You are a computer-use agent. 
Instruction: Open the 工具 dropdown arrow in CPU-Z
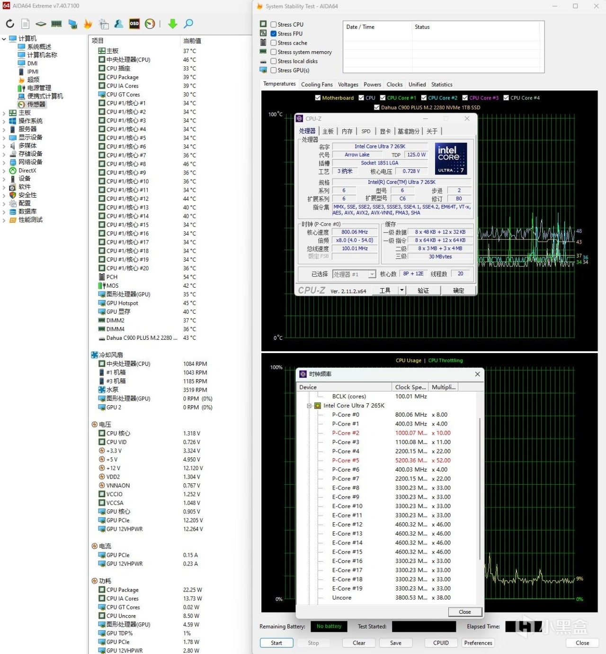point(402,290)
